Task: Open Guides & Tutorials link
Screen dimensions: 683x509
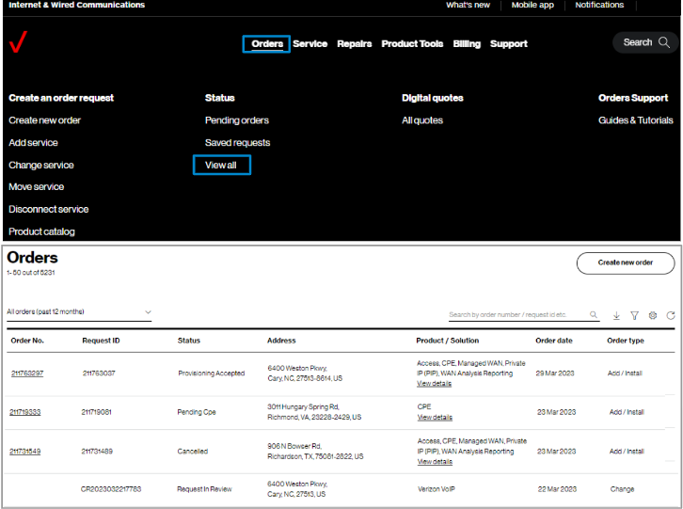Action: [x=636, y=120]
